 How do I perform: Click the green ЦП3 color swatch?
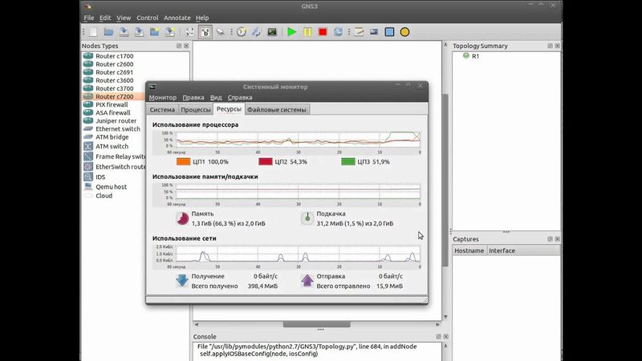tap(348, 162)
